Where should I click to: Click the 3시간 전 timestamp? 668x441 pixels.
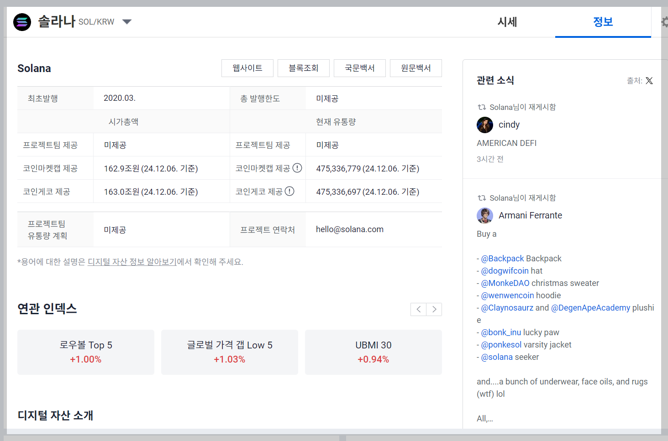coord(490,159)
